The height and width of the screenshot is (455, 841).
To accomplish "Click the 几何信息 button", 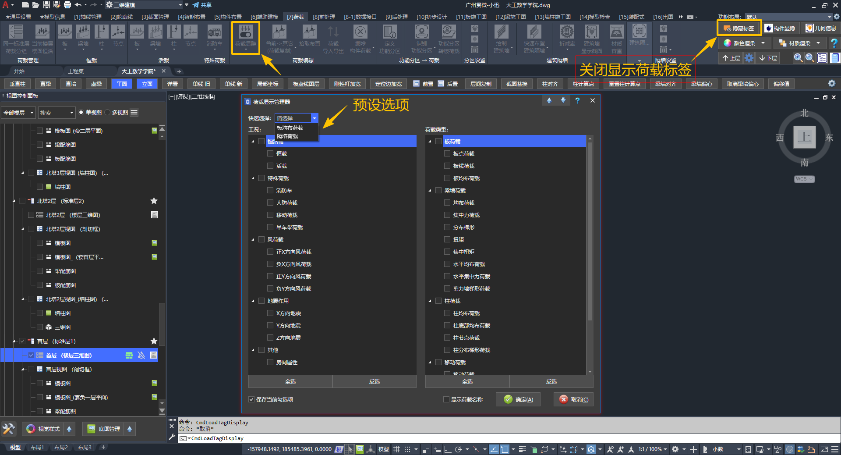I will click(821, 28).
